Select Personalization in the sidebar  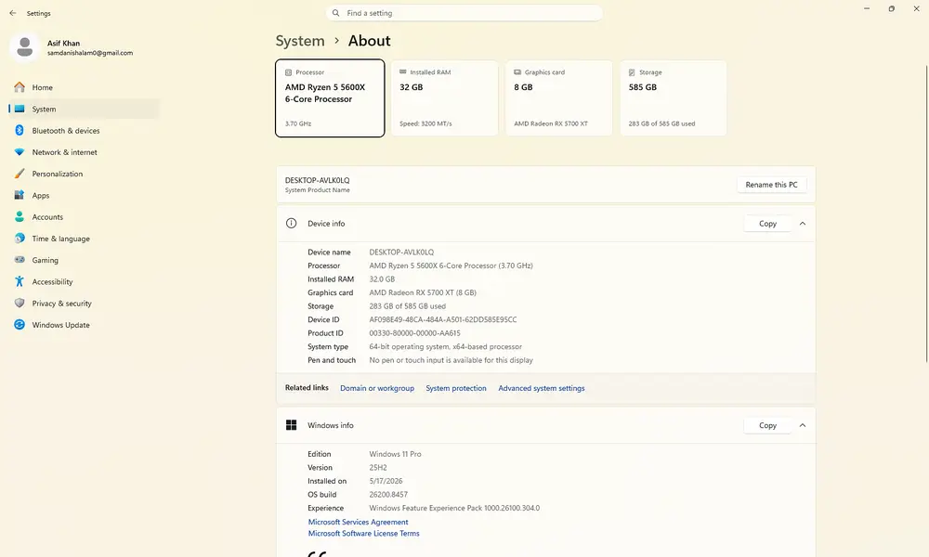(x=85, y=174)
